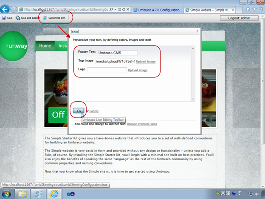The image size is (265, 199).
Task: Click the Cancel link in skin dialog
Action: click(x=94, y=111)
